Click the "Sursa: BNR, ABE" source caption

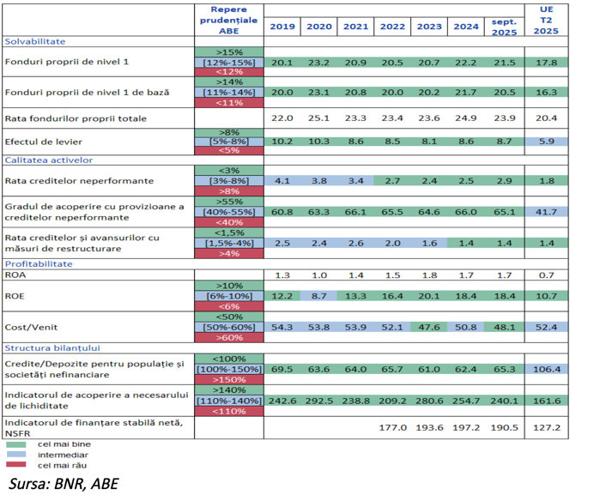pyautogui.click(x=64, y=483)
